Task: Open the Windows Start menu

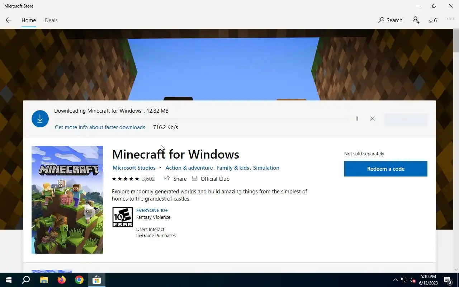Action: tap(9, 280)
